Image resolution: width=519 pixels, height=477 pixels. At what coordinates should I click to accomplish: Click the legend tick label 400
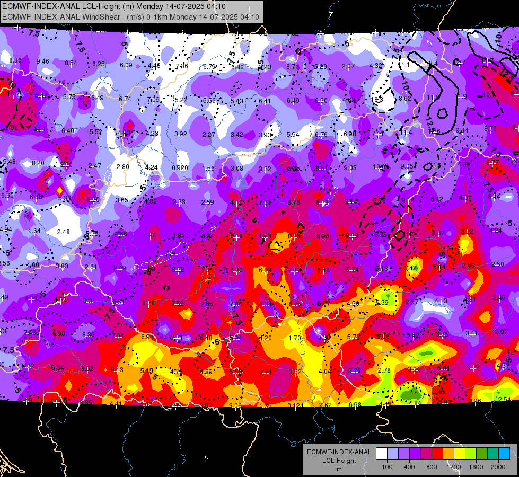coord(409,467)
